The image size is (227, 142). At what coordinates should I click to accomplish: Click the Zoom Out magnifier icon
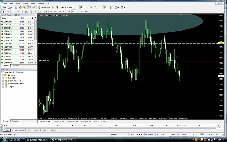pyautogui.click(x=95, y=7)
